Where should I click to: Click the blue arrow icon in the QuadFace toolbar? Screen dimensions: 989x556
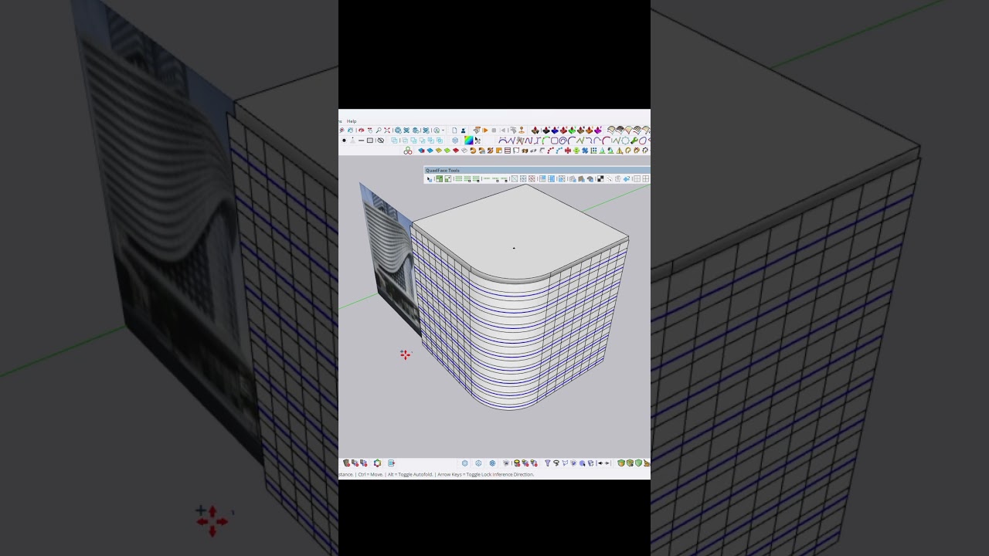tap(627, 179)
